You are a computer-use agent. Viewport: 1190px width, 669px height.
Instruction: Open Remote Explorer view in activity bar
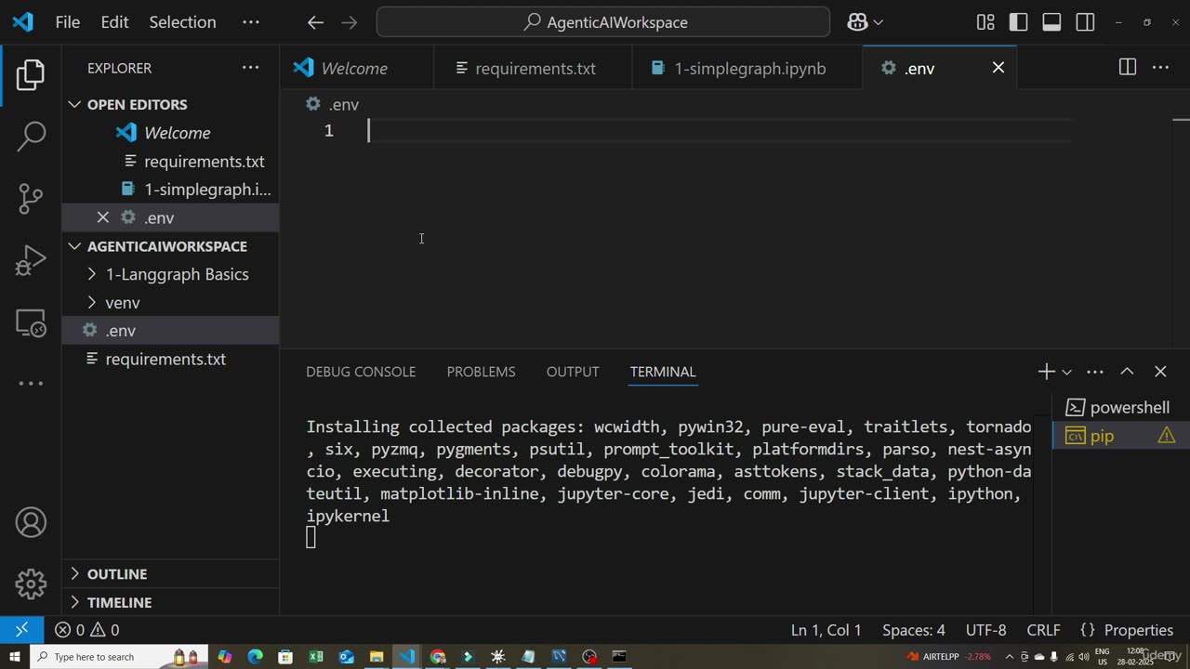[x=31, y=322]
